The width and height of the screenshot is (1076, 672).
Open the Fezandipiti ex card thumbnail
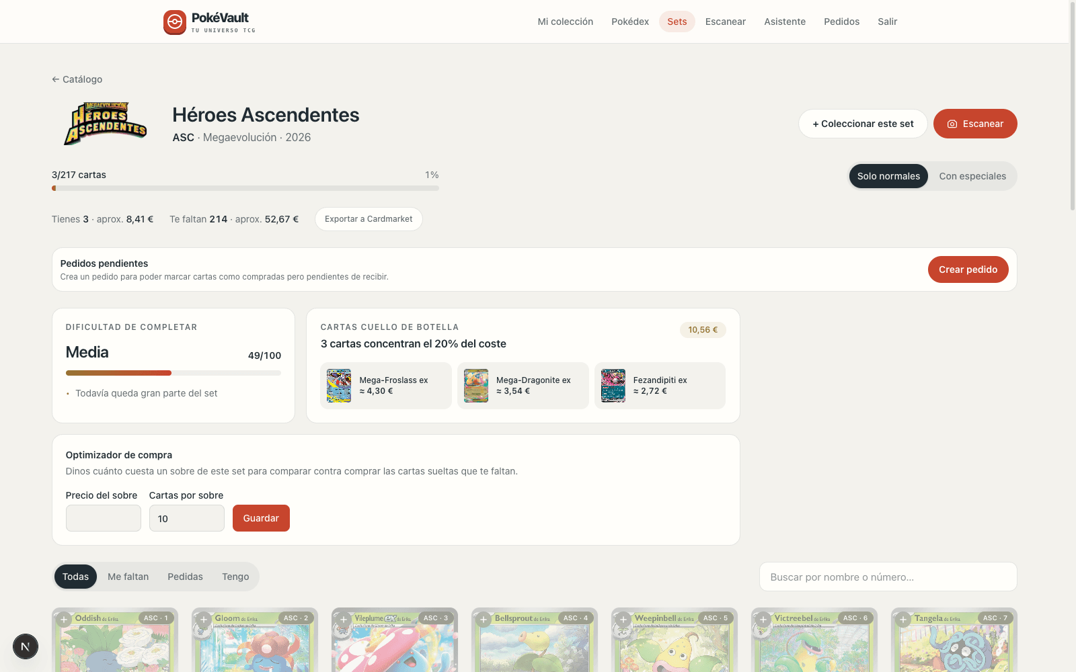[x=613, y=386]
